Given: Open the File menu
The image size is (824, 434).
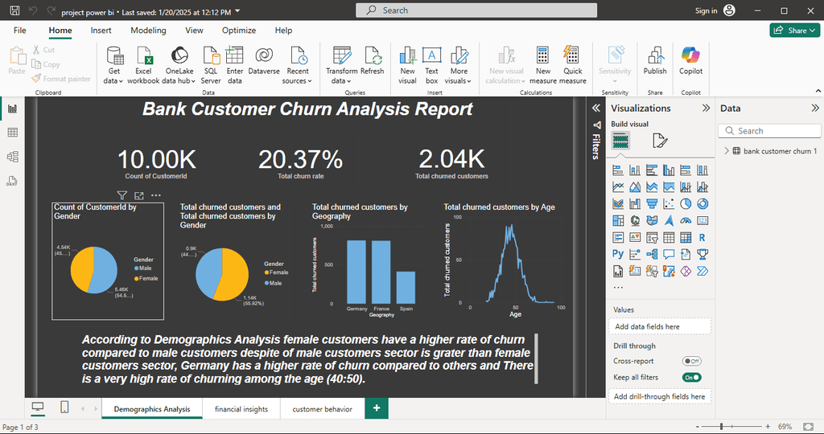Looking at the screenshot, I should (20, 31).
